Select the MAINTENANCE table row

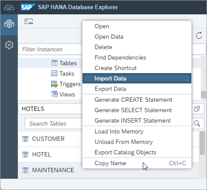click(x=50, y=170)
